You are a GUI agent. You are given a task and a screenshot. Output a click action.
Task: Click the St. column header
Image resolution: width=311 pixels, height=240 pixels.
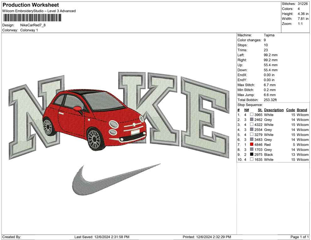260,110
